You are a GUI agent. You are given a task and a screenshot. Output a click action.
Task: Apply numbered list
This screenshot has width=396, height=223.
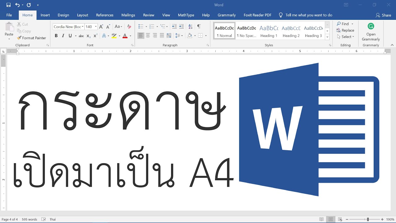pyautogui.click(x=152, y=27)
